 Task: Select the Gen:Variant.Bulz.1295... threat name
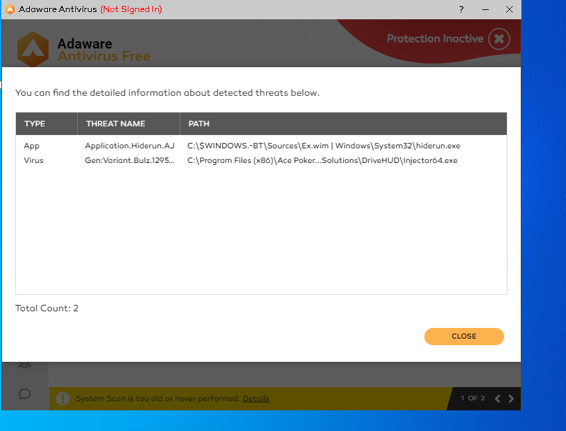[x=130, y=160]
